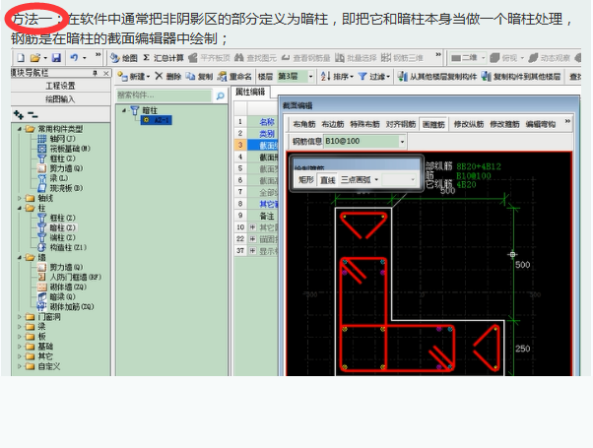Viewport: 593px width, 448px height.
Task: Select 直线 drawing mode button
Action: [x=327, y=180]
